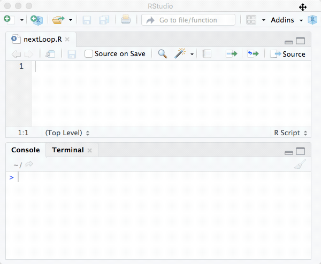Image resolution: width=321 pixels, height=264 pixels.
Task: Enable the Source on Save checkbox
Action: (x=89, y=54)
